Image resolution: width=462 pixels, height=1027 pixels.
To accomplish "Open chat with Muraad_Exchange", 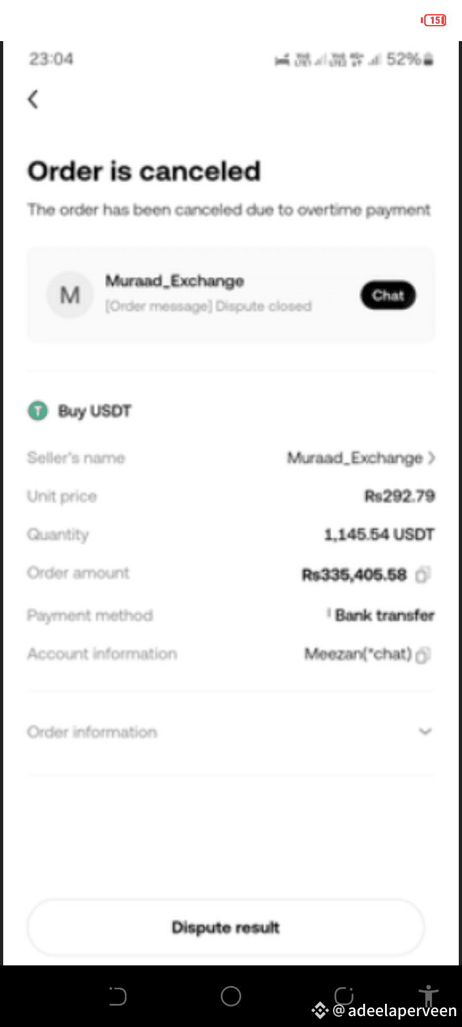I will [x=388, y=295].
